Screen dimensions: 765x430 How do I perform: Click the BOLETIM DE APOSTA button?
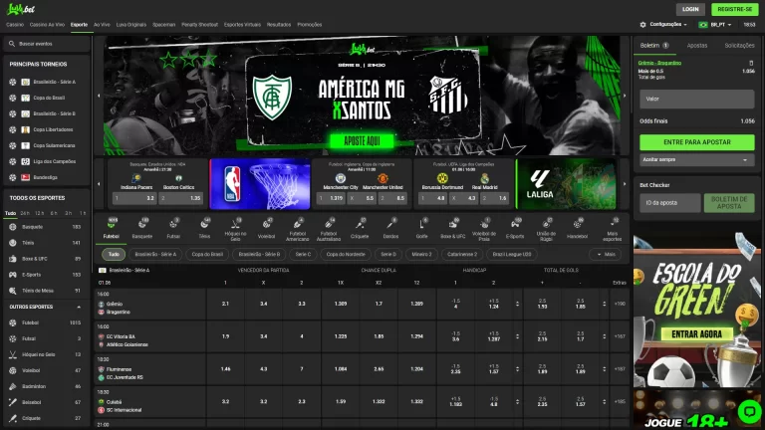click(x=729, y=203)
